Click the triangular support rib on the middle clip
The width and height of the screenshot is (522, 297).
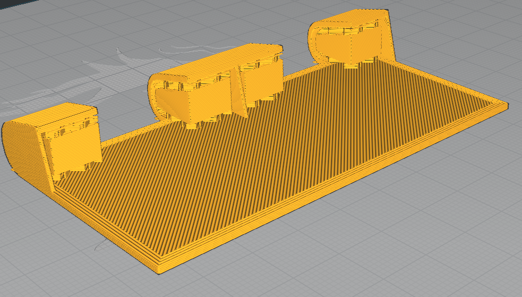[x=239, y=91]
